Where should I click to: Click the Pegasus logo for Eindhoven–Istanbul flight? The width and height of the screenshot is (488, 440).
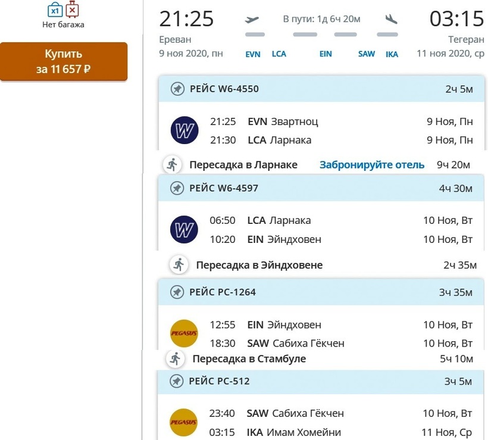coord(184,334)
